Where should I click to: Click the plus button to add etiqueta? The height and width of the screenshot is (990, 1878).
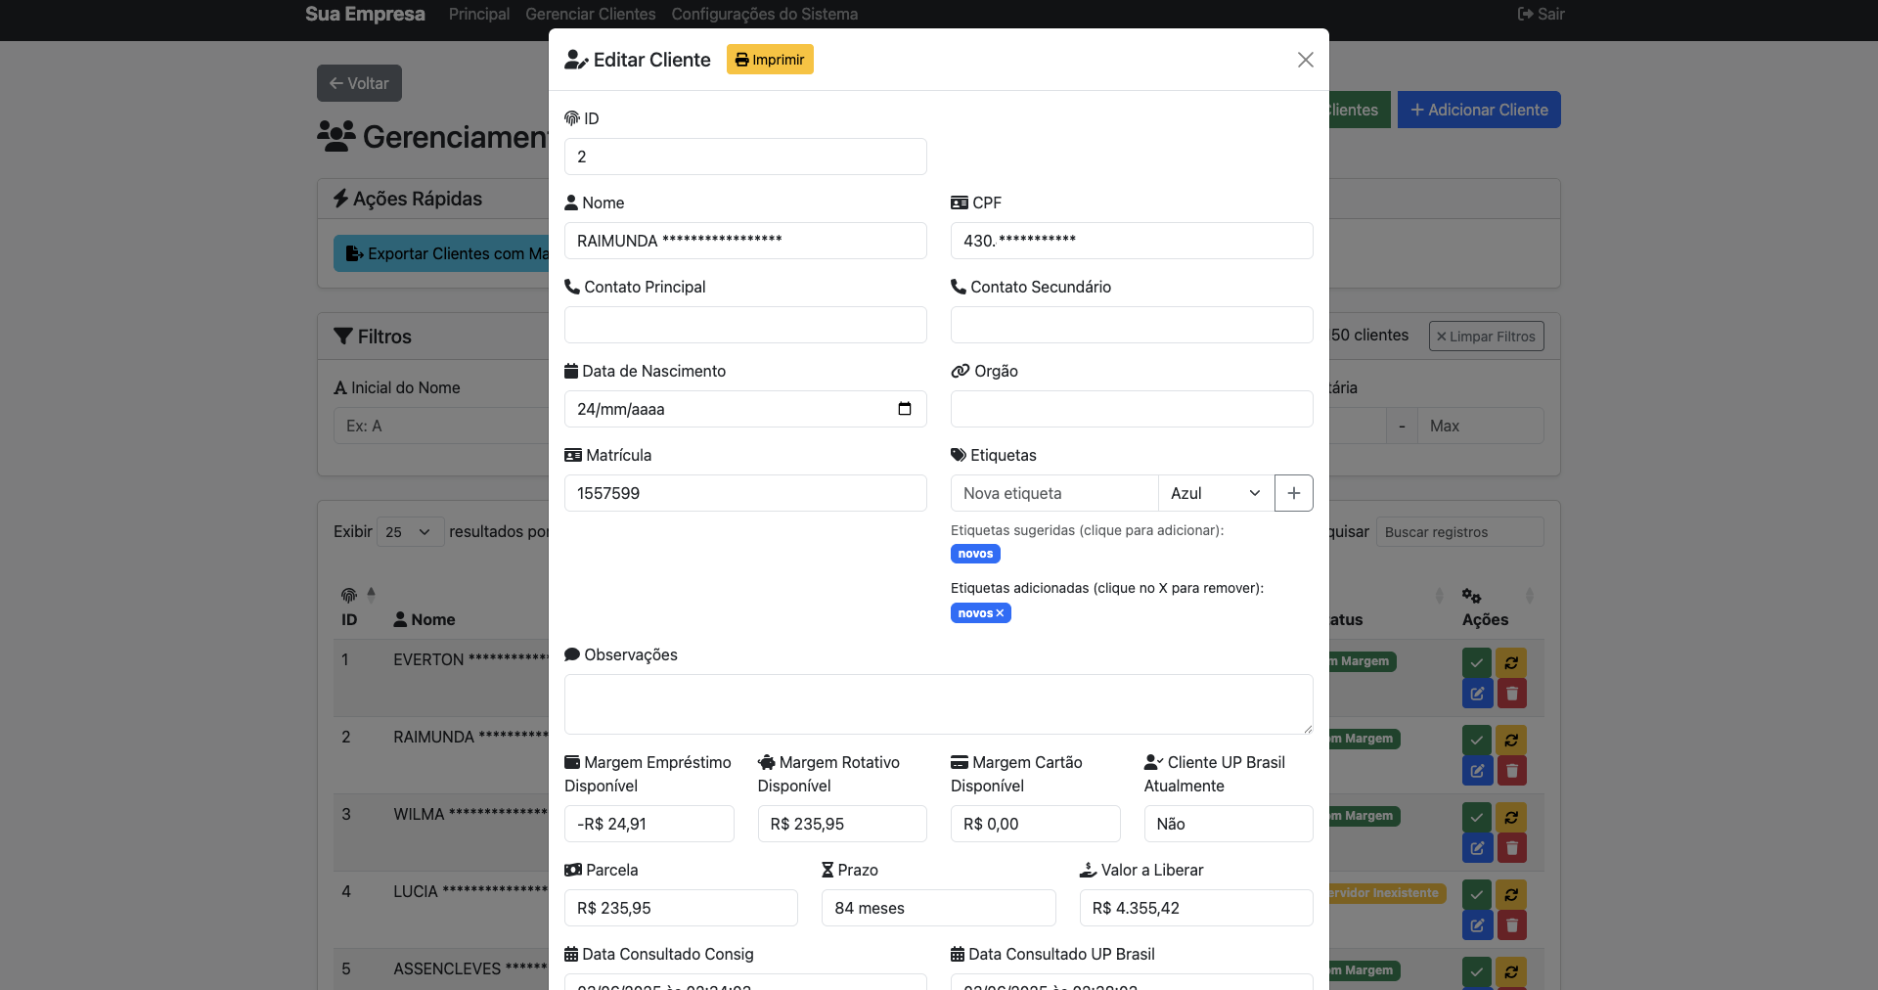pyautogui.click(x=1293, y=493)
